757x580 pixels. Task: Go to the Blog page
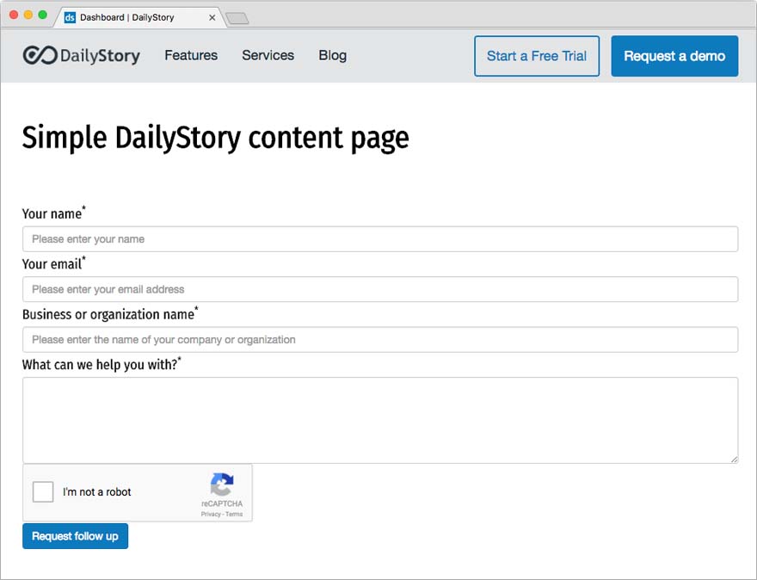[x=333, y=56]
